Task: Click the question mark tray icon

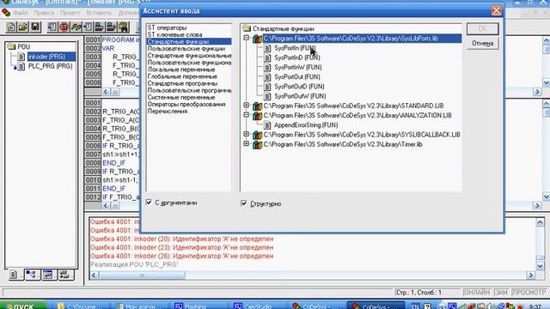Action: [427, 306]
